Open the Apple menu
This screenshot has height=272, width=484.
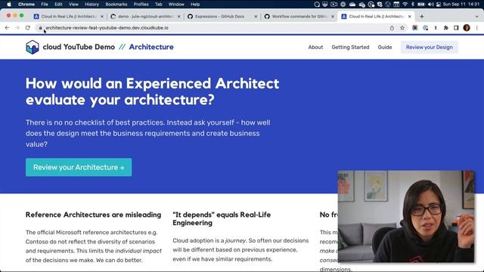9,5
